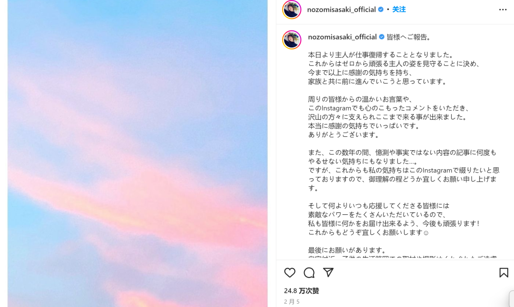The width and height of the screenshot is (514, 307).
Task: Open more options three-dot menu
Action: (503, 10)
